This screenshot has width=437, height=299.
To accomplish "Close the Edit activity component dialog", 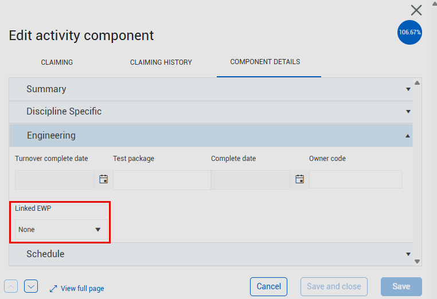I will 416,10.
